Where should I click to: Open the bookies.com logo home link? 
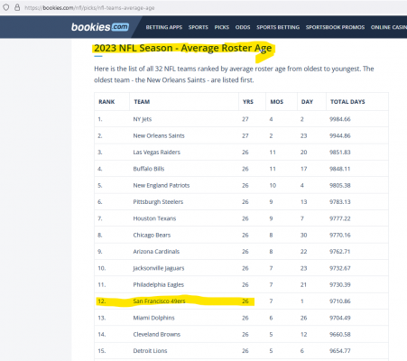pos(100,27)
